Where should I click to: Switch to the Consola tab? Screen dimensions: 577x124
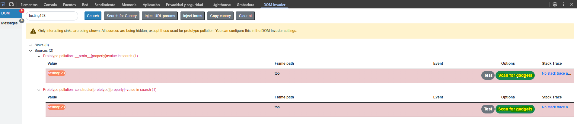pos(50,5)
